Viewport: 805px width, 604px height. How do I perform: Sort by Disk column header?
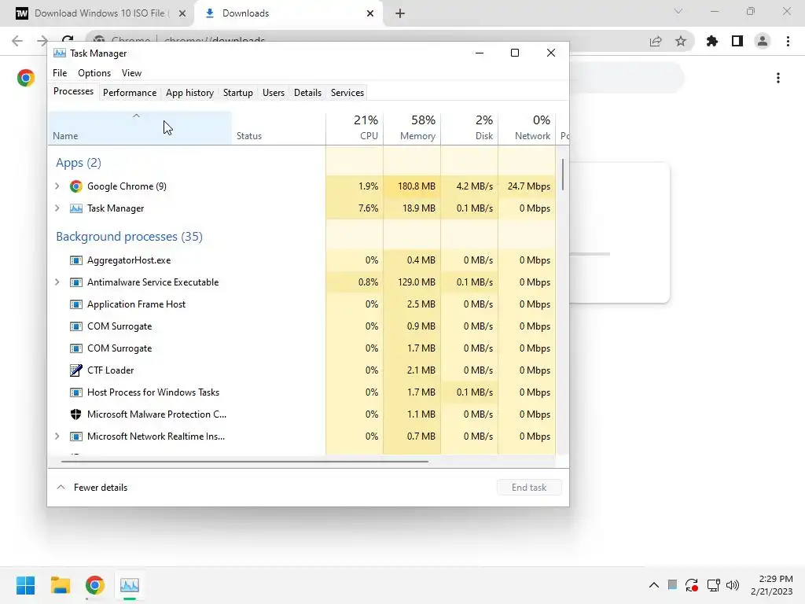point(470,128)
